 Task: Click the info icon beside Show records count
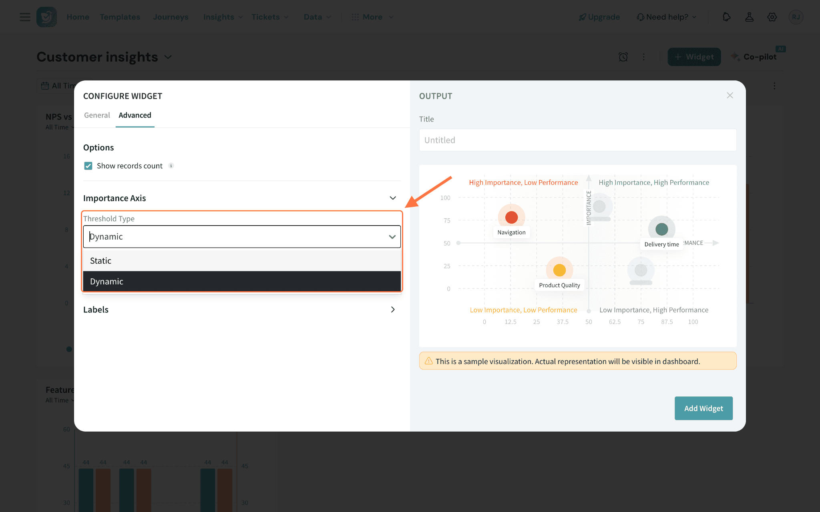coord(171,166)
